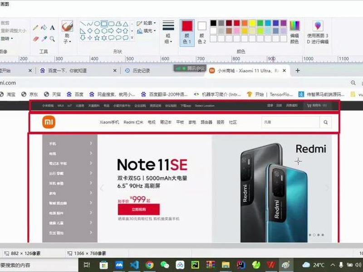Pick the orange palette swatch
Image resolution: width=363 pixels, height=272 pixels.
[x=245, y=23]
